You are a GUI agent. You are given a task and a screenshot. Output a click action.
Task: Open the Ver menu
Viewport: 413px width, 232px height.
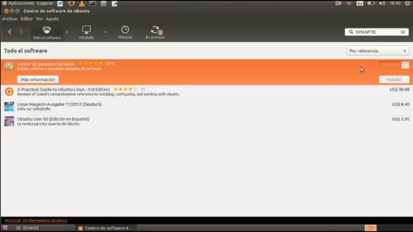tap(39, 19)
